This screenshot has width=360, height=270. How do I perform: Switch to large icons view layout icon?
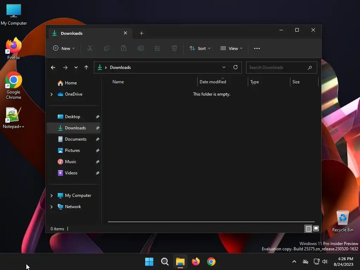pyautogui.click(x=316, y=229)
